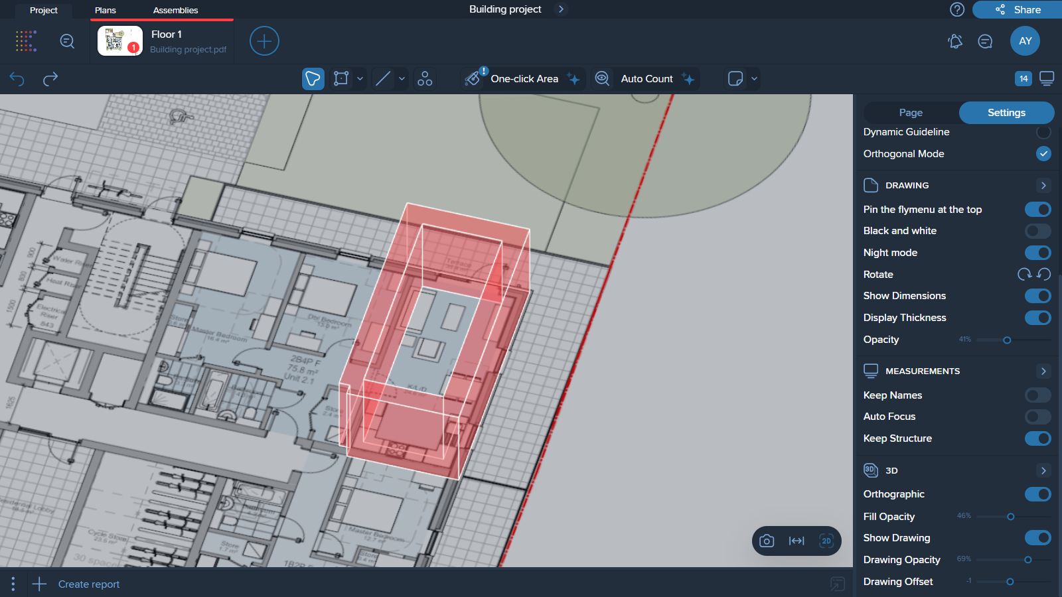Open the apps grid menu icon
Image resolution: width=1062 pixels, height=597 pixels.
click(26, 41)
